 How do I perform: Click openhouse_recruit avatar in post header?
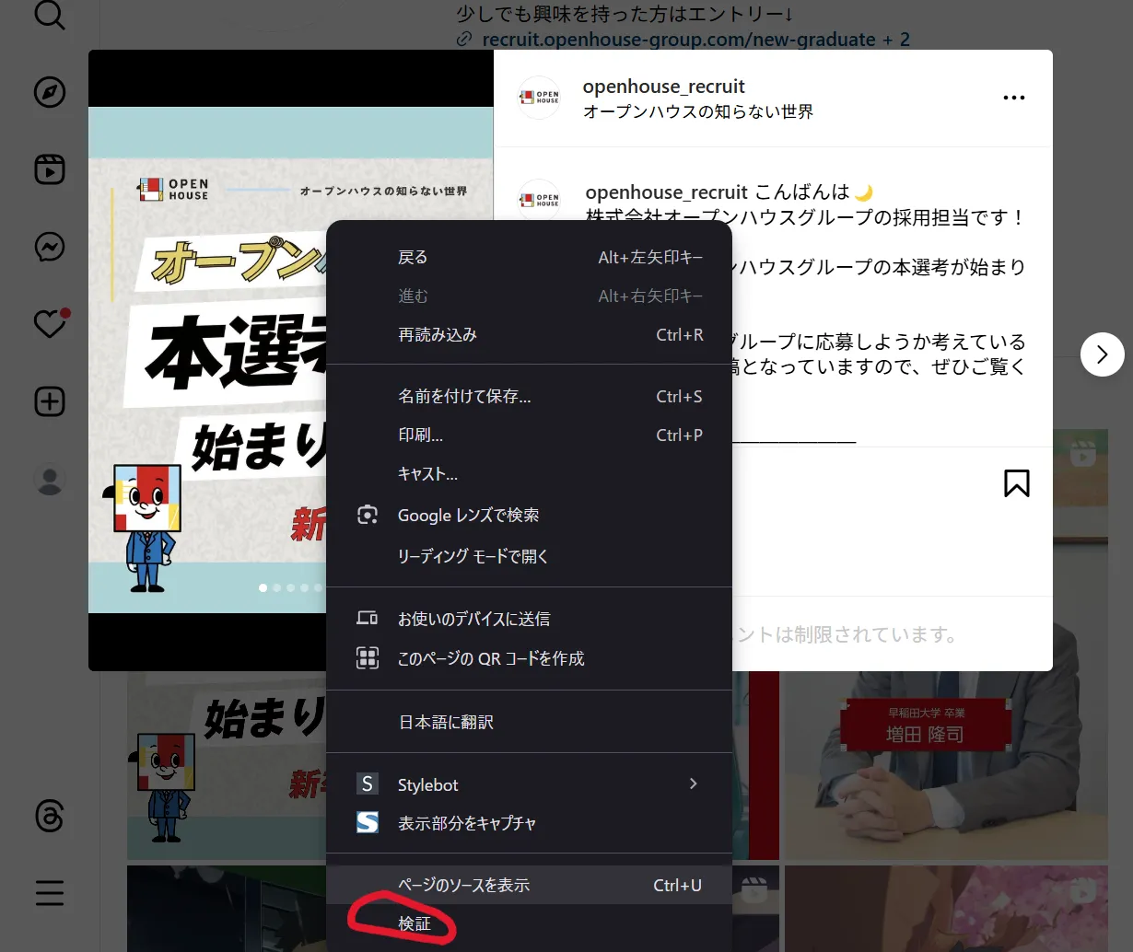(x=540, y=98)
